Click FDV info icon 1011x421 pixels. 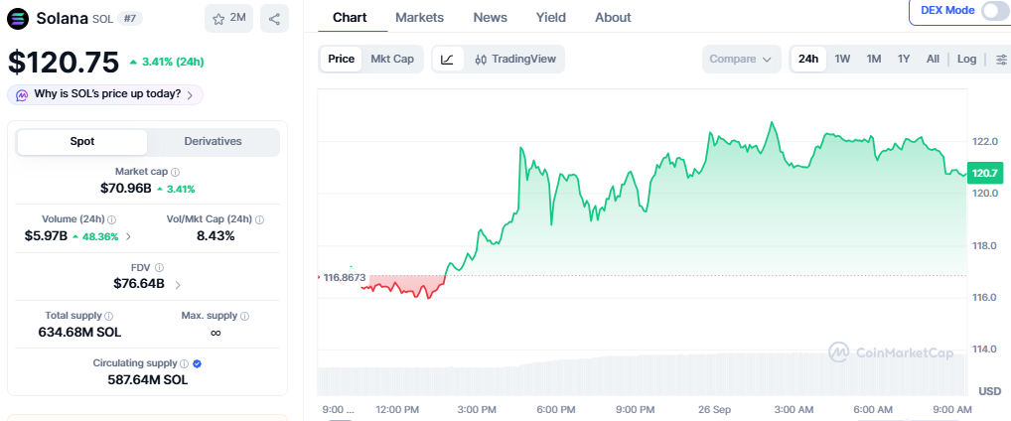click(x=159, y=267)
